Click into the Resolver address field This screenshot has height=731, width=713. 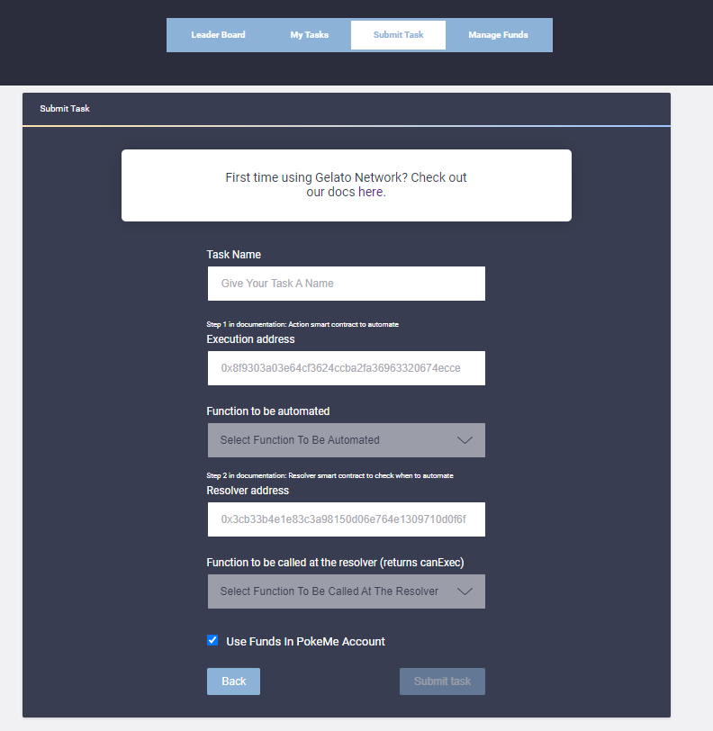346,519
